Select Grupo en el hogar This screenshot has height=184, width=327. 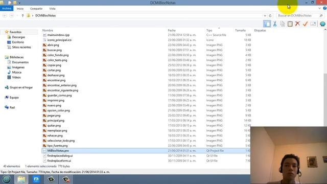click(x=21, y=87)
